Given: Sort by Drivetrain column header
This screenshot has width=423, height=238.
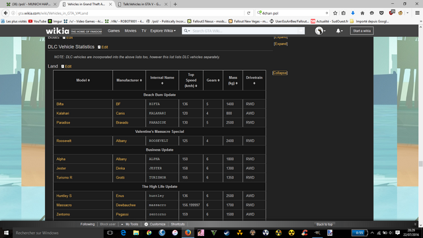Looking at the screenshot, I should click(254, 81).
